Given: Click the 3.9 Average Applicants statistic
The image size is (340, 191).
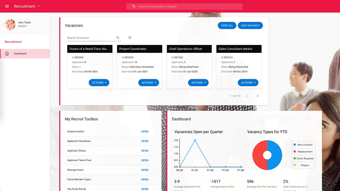Looking at the screenshot, I should [177, 181].
